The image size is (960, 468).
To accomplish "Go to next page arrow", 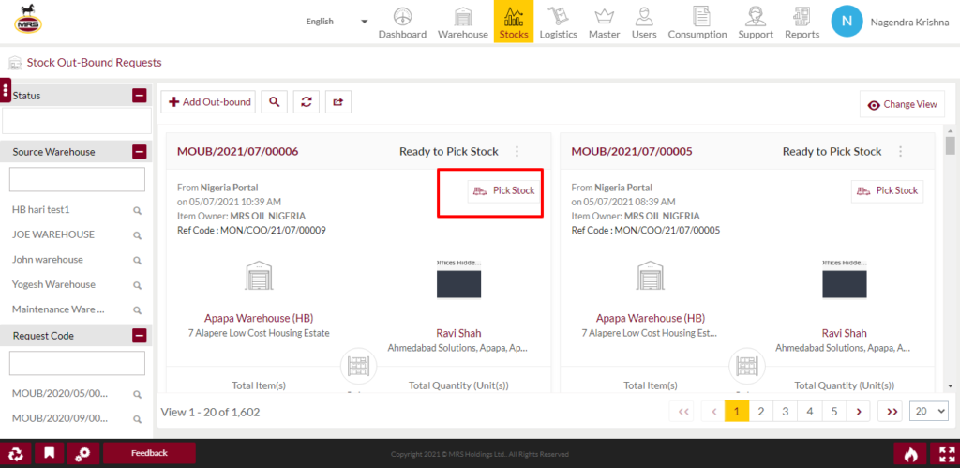I will click(x=859, y=412).
